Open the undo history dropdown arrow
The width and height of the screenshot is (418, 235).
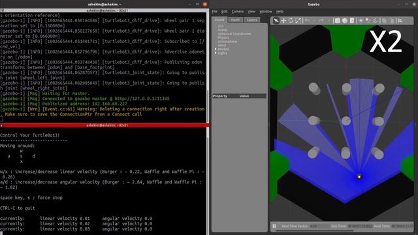point(314,20)
